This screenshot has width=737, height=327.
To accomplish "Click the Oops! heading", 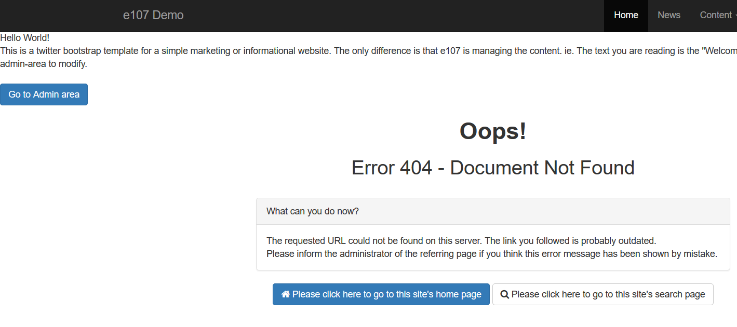I will click(x=493, y=131).
